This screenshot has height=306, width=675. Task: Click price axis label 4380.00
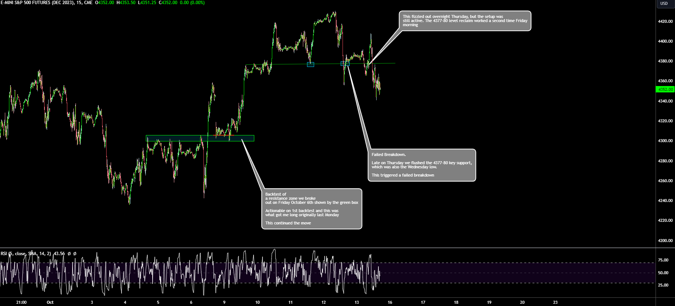coord(665,61)
